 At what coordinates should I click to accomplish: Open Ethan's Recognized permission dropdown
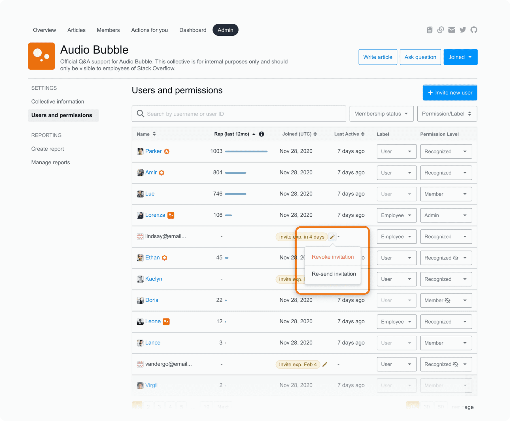pyautogui.click(x=446, y=258)
